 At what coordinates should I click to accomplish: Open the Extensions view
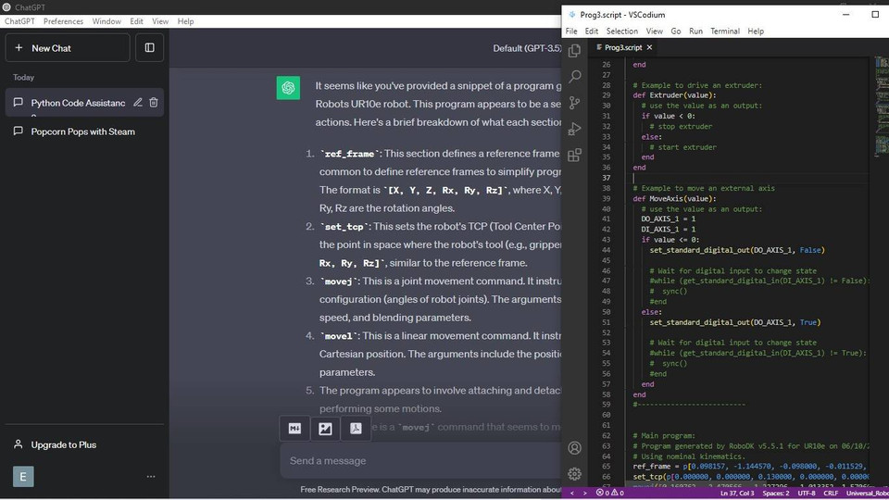[x=574, y=155]
